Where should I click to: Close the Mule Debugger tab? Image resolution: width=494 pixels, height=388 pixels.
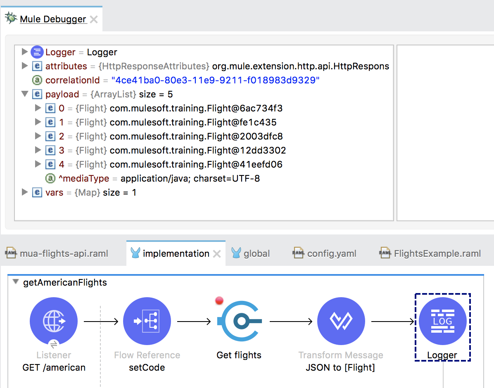pyautogui.click(x=94, y=19)
